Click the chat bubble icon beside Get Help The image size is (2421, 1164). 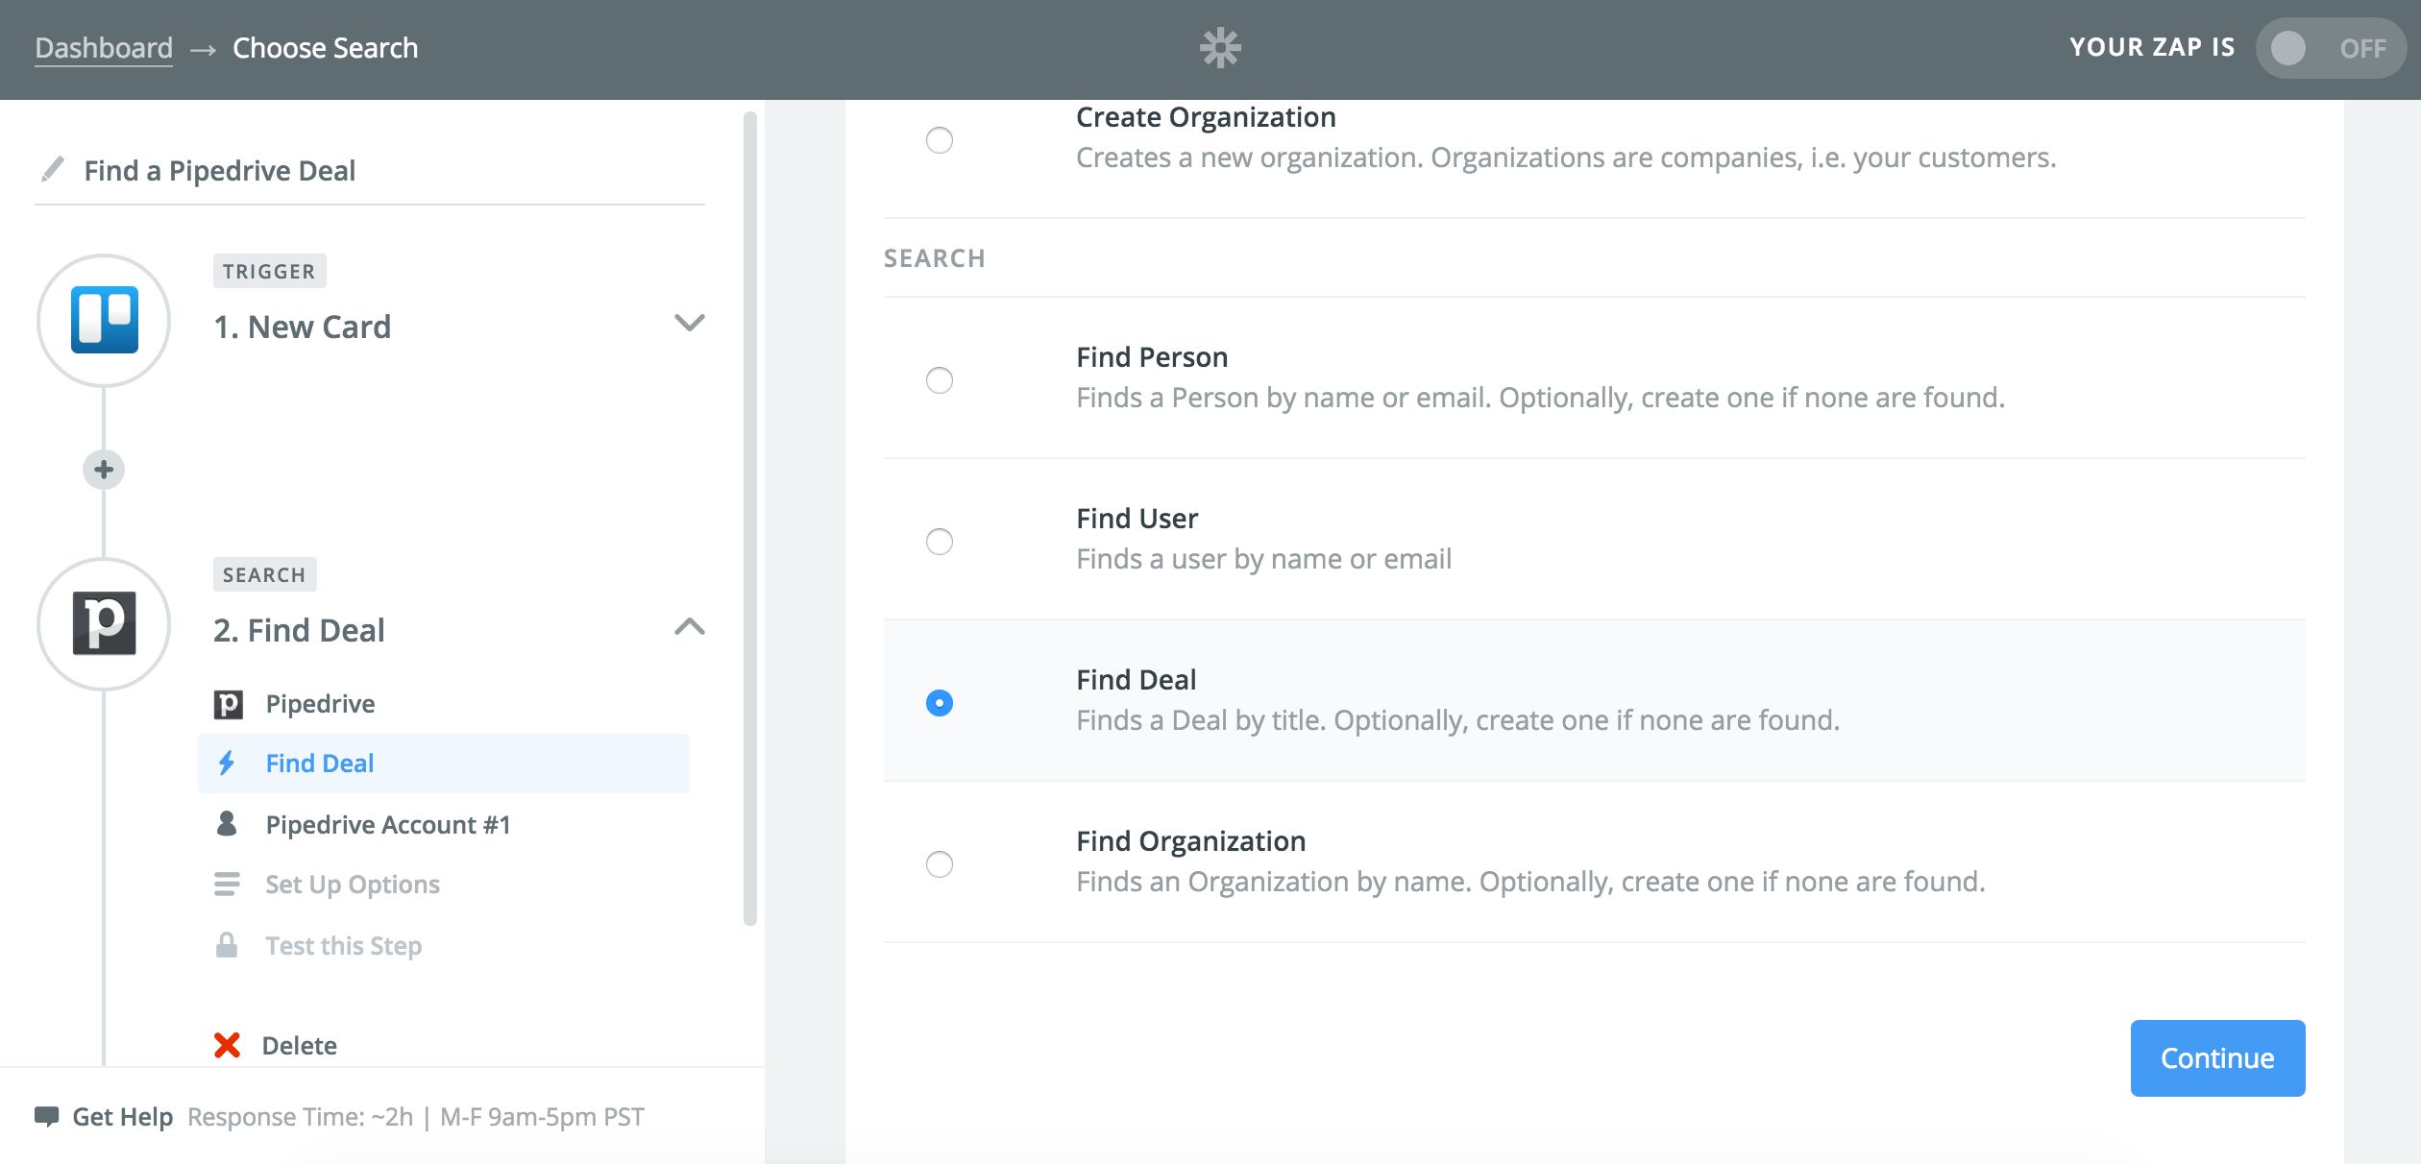tap(46, 1117)
